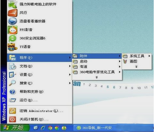Click the 附件 folder icon in submenu
This screenshot has width=154, height=132.
pos(75,56)
